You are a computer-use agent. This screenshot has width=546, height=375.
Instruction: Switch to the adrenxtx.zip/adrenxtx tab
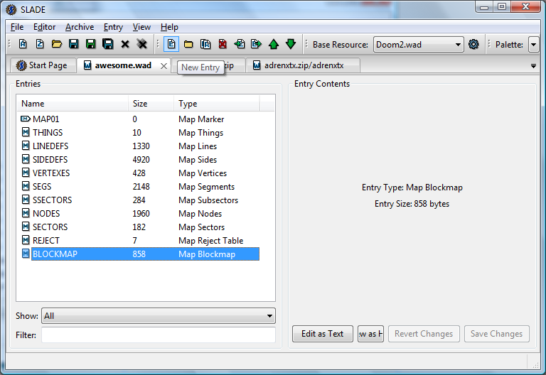coord(303,65)
